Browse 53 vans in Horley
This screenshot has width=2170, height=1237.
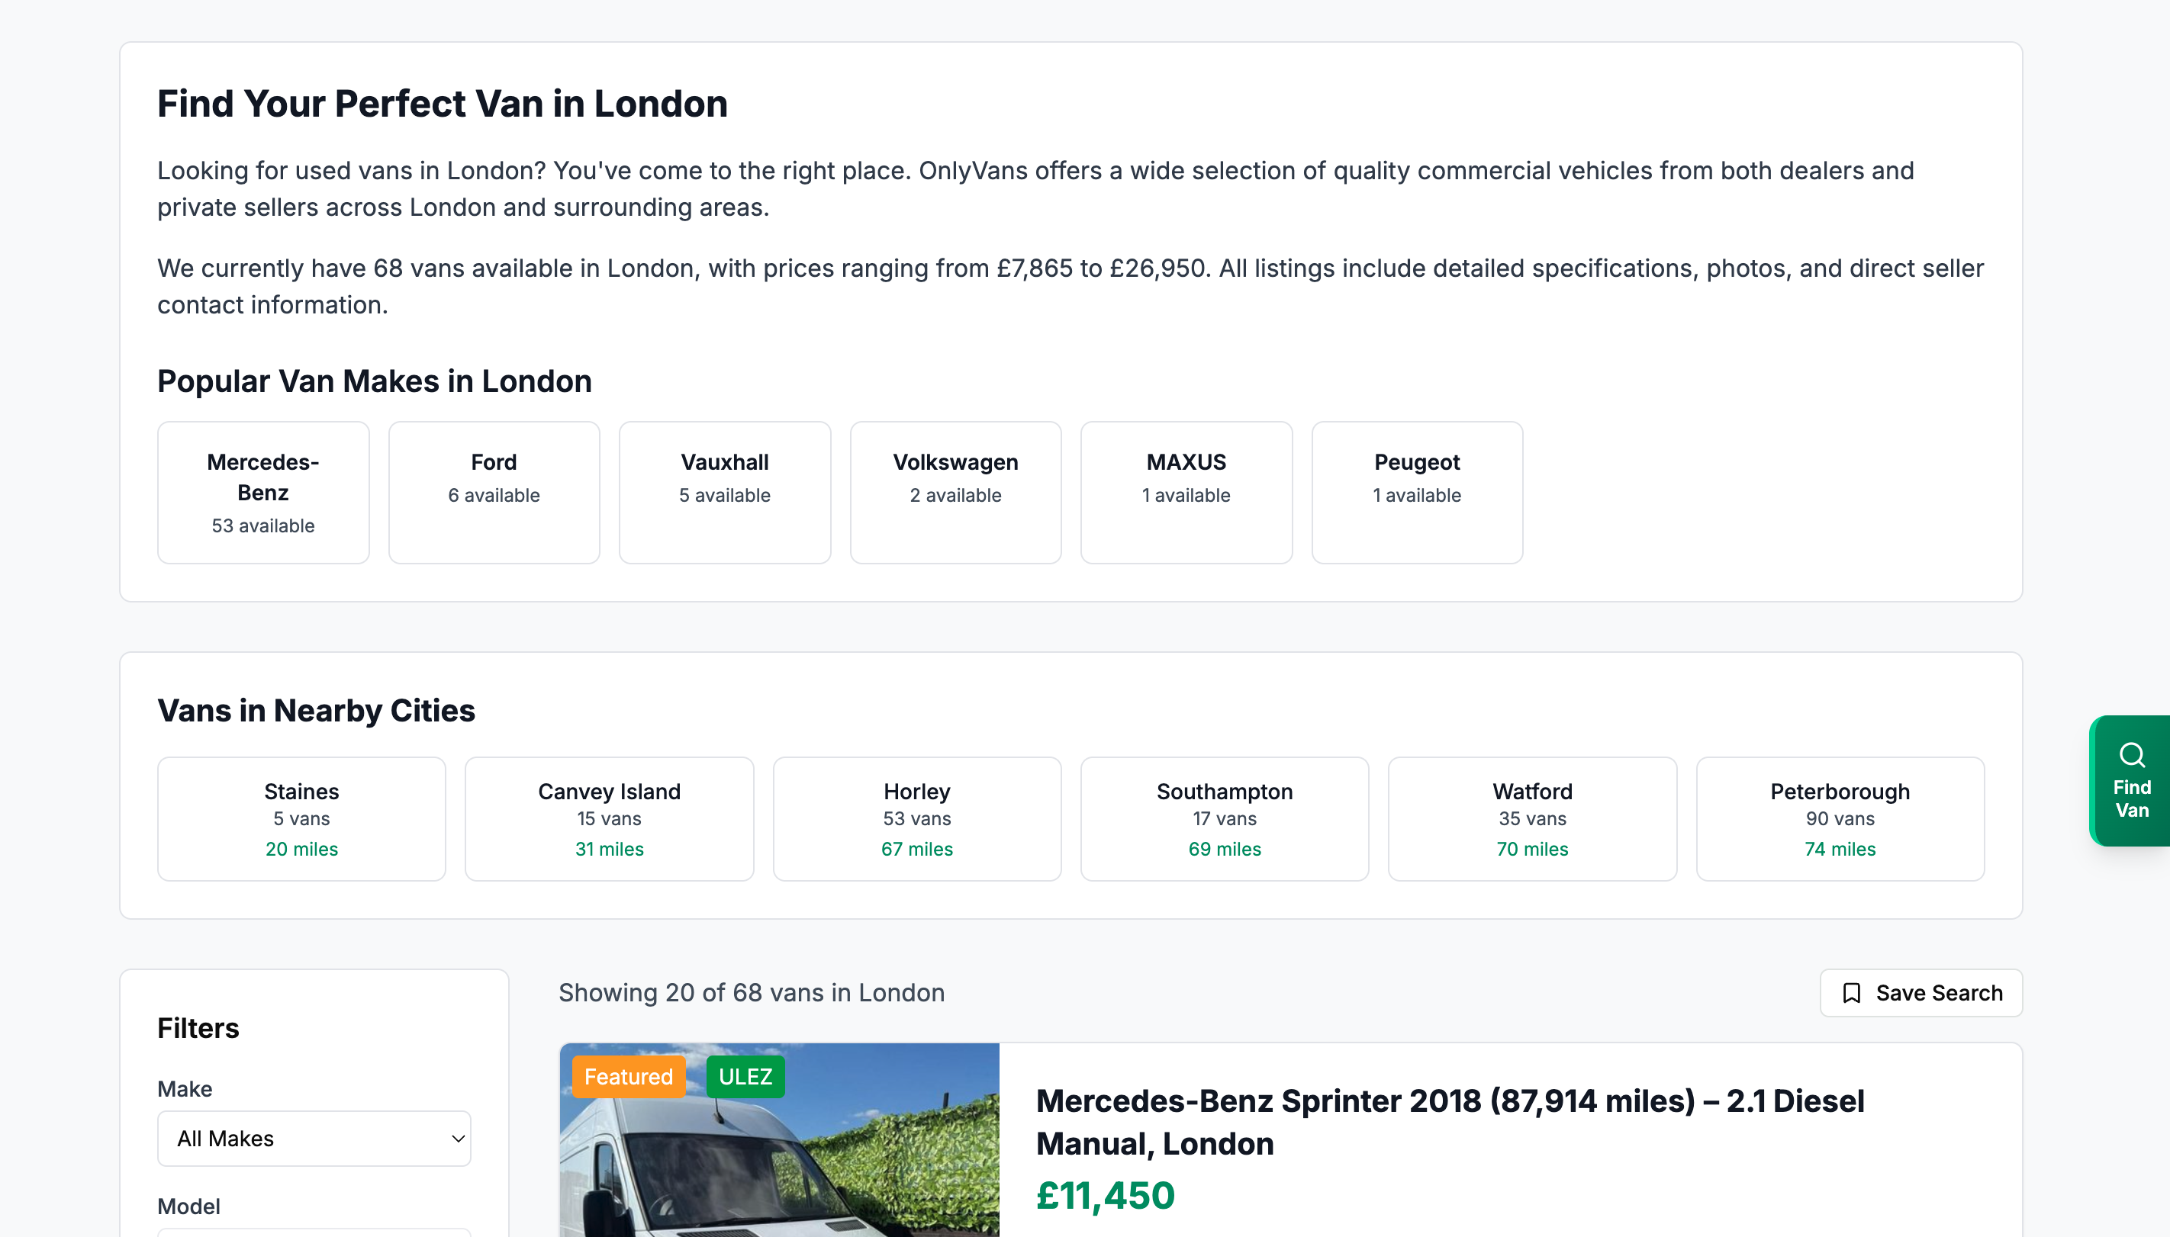pyautogui.click(x=916, y=818)
